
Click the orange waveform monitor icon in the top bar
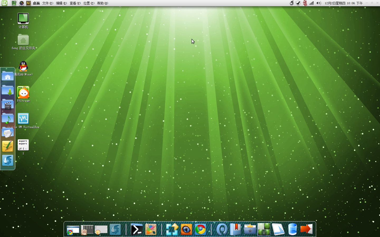[28, 3]
